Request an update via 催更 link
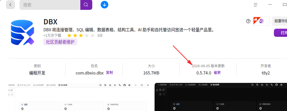The height and width of the screenshot is (111, 287). pyautogui.click(x=217, y=73)
